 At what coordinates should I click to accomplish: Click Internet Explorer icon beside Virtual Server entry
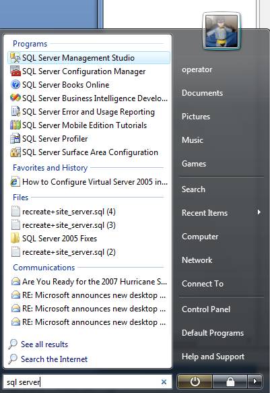pos(15,182)
